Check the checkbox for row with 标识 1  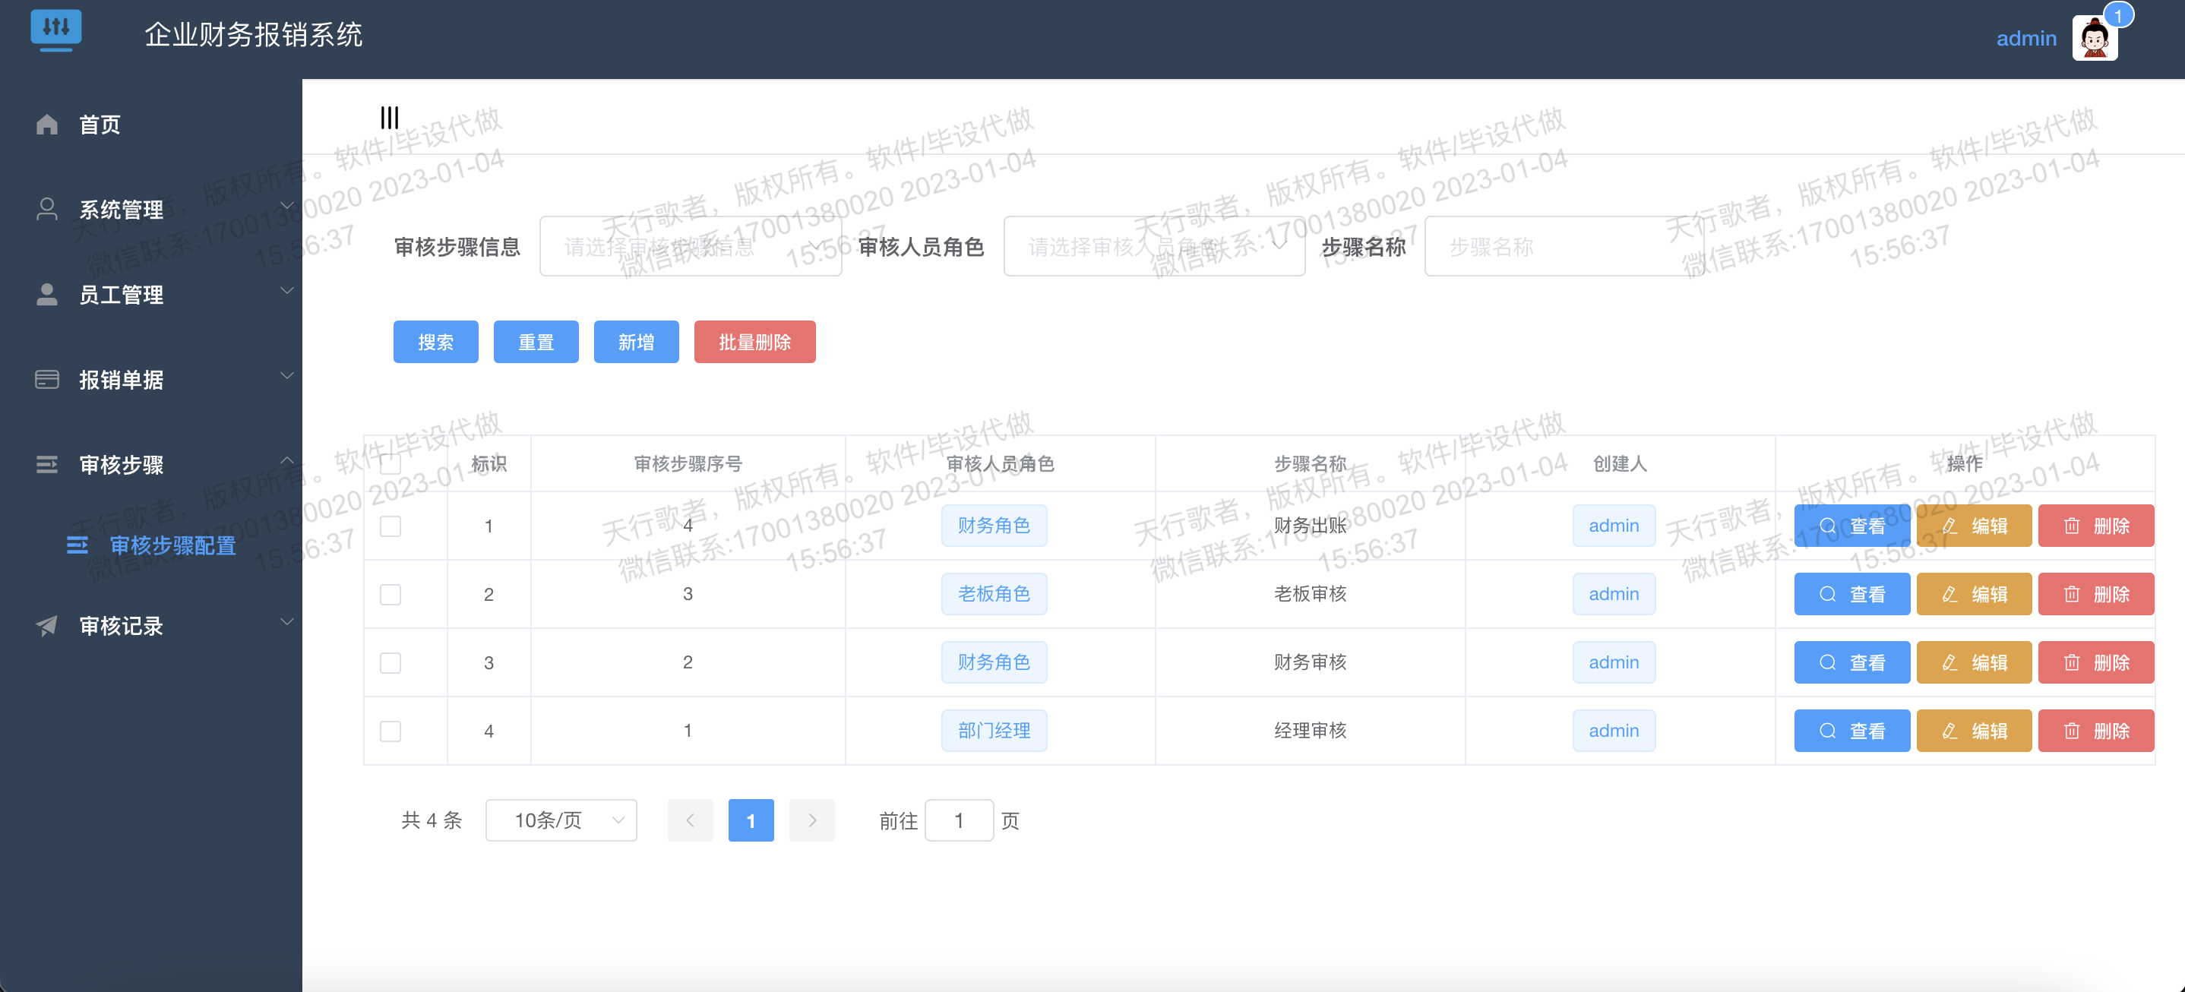(x=391, y=526)
